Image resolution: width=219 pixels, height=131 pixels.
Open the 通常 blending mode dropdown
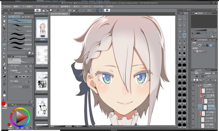[198, 73]
